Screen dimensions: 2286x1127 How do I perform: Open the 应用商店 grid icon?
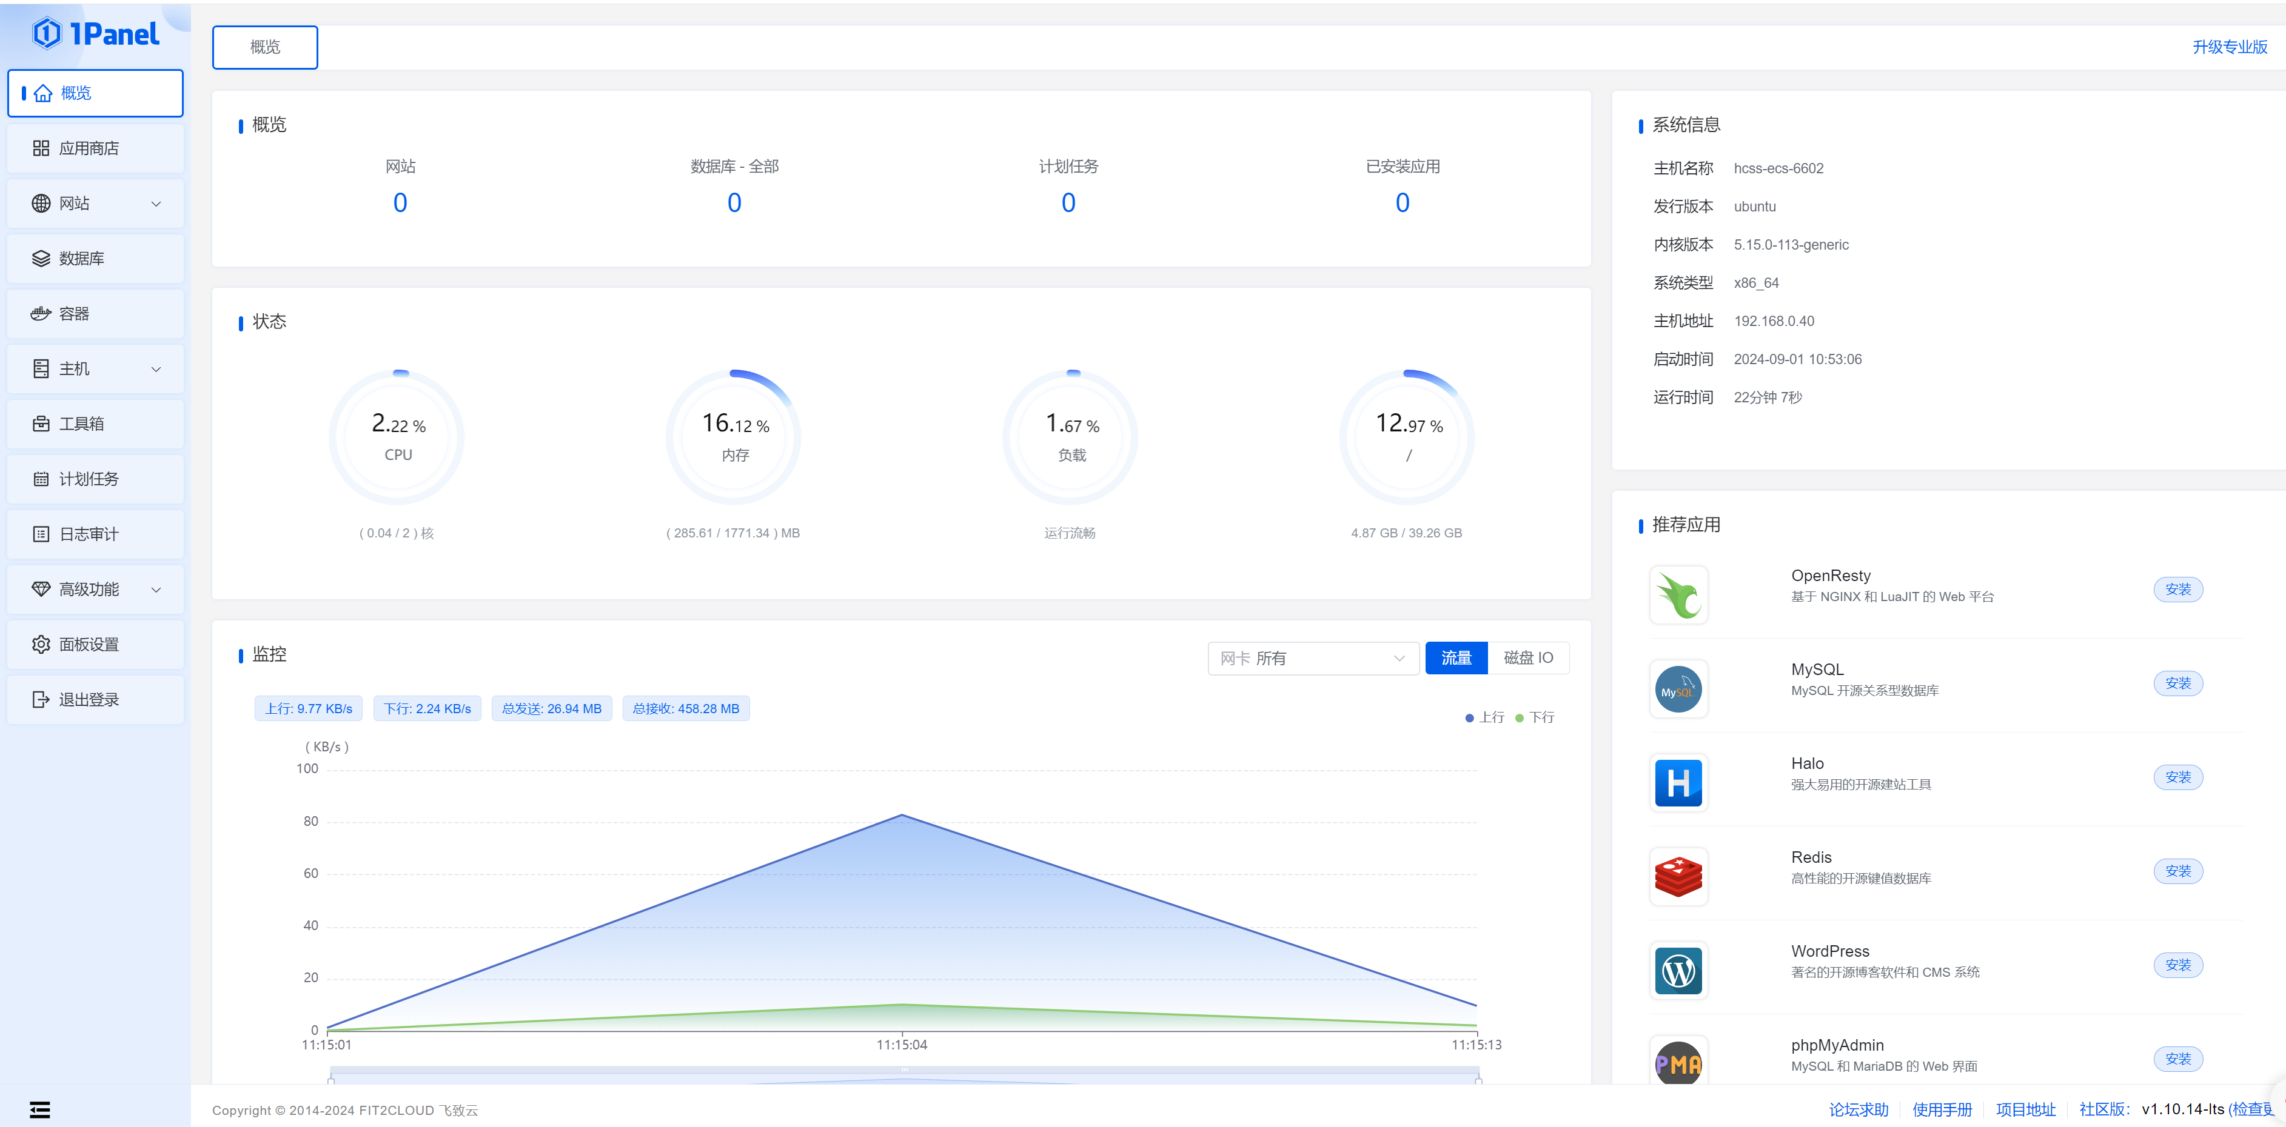[x=41, y=148]
